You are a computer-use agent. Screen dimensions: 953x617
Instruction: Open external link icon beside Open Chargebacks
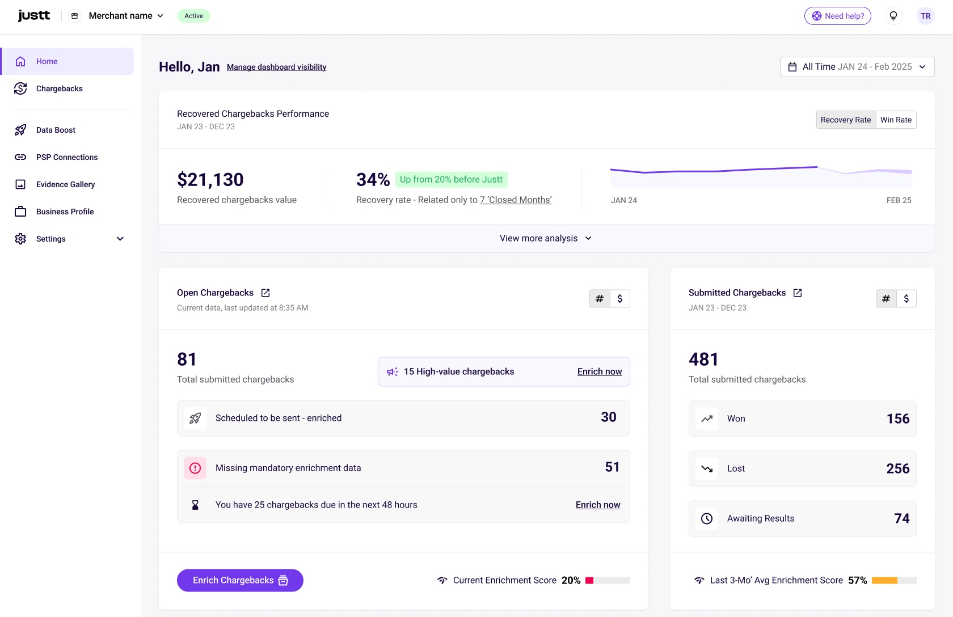(x=265, y=293)
